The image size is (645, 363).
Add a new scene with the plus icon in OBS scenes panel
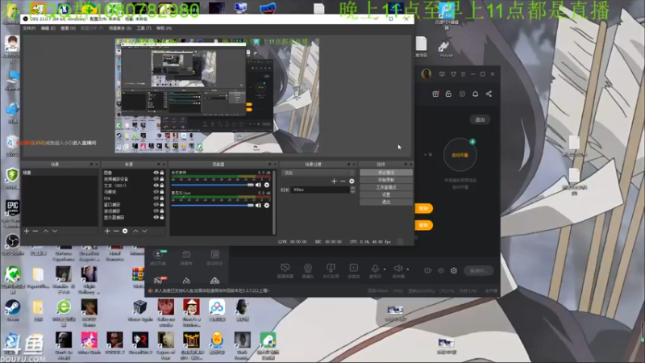pos(27,232)
